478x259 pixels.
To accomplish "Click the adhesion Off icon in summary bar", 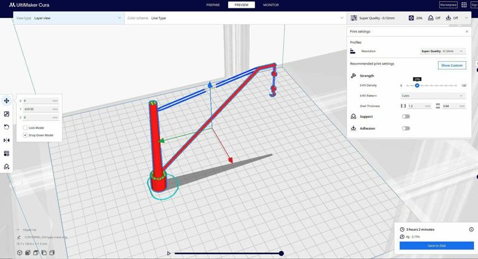I will point(449,18).
